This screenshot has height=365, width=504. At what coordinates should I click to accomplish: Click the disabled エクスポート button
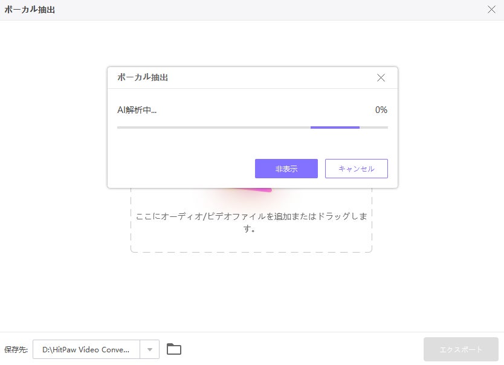coord(460,349)
